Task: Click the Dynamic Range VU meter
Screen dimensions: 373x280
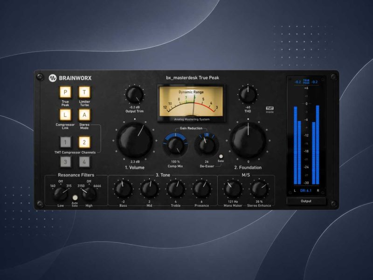Action: pyautogui.click(x=191, y=103)
